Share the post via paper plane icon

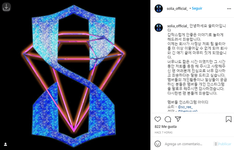(x=178, y=119)
